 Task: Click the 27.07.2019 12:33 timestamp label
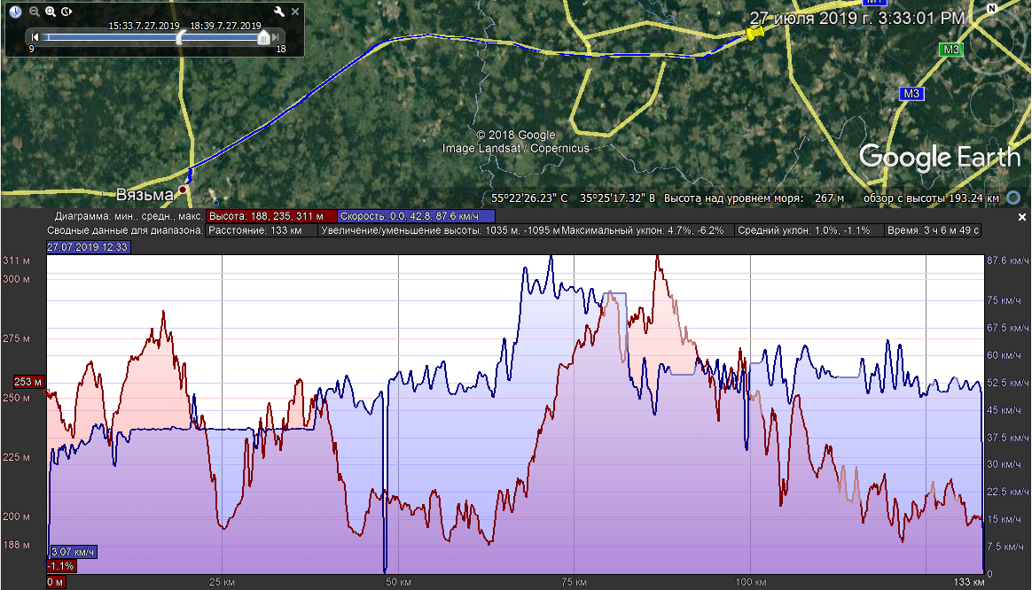[89, 247]
